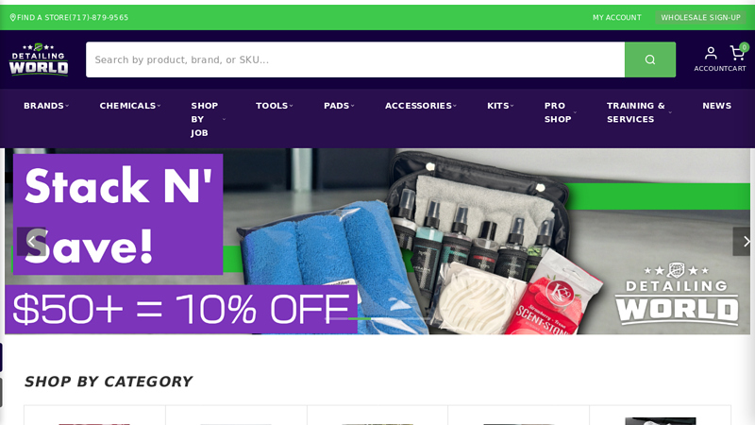Open the News page link
This screenshot has height=425, width=755.
716,106
